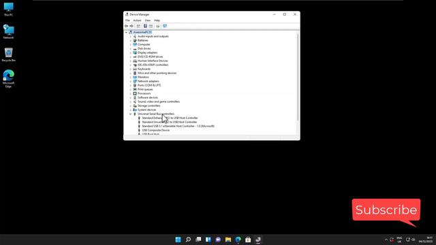The height and width of the screenshot is (245, 436).
Task: Open the Chat taskbar icon
Action: (x=218, y=240)
